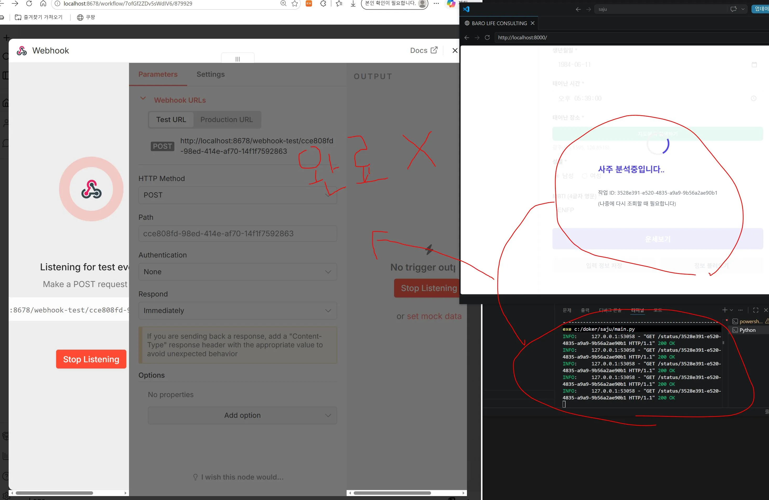Open Edge favorites list icon

click(339, 4)
